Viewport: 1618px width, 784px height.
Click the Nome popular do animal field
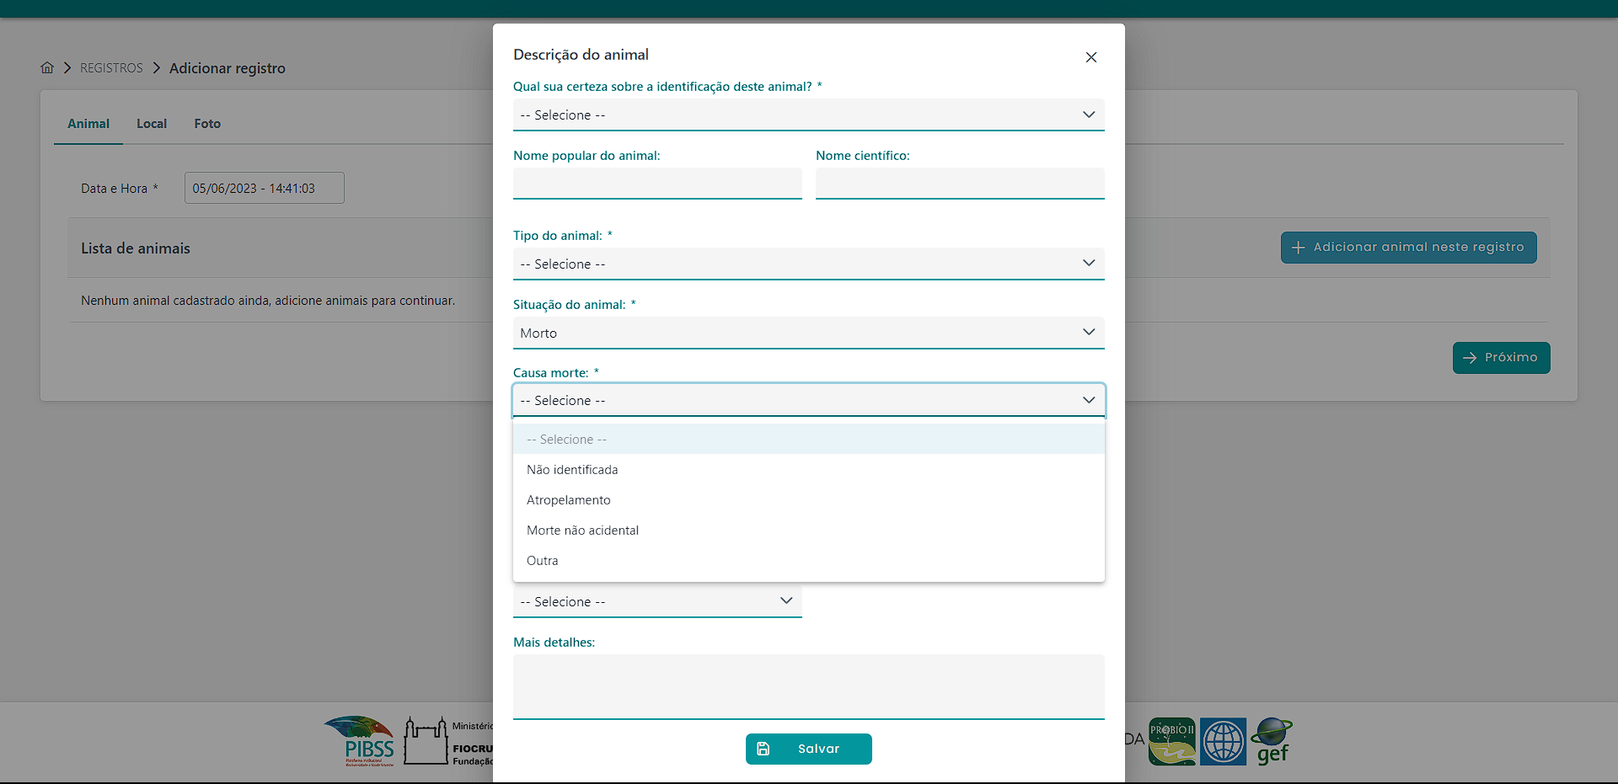(657, 184)
